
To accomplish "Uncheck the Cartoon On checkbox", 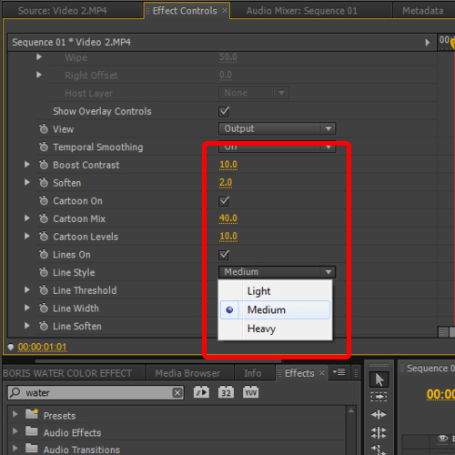I will click(x=224, y=201).
